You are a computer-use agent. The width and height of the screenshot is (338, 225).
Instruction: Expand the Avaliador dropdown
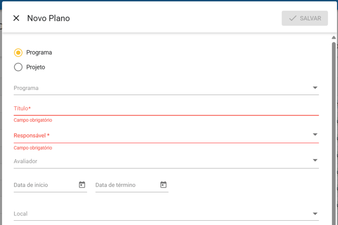pyautogui.click(x=315, y=160)
